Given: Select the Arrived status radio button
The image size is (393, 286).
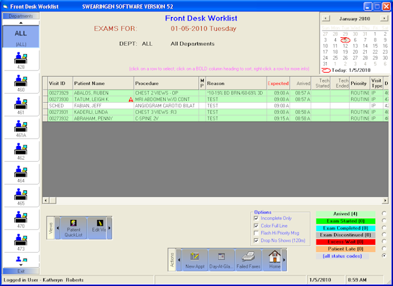Looking at the screenshot, I should 384,213.
